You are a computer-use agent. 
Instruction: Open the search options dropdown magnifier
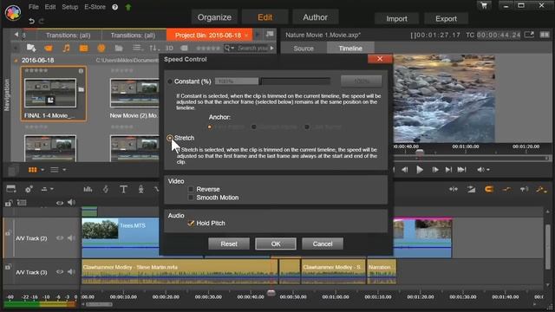tap(229, 49)
